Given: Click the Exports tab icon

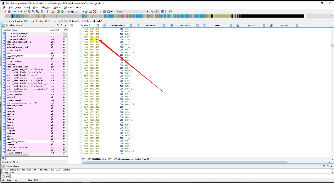Looking at the screenshot, I should [271, 25].
